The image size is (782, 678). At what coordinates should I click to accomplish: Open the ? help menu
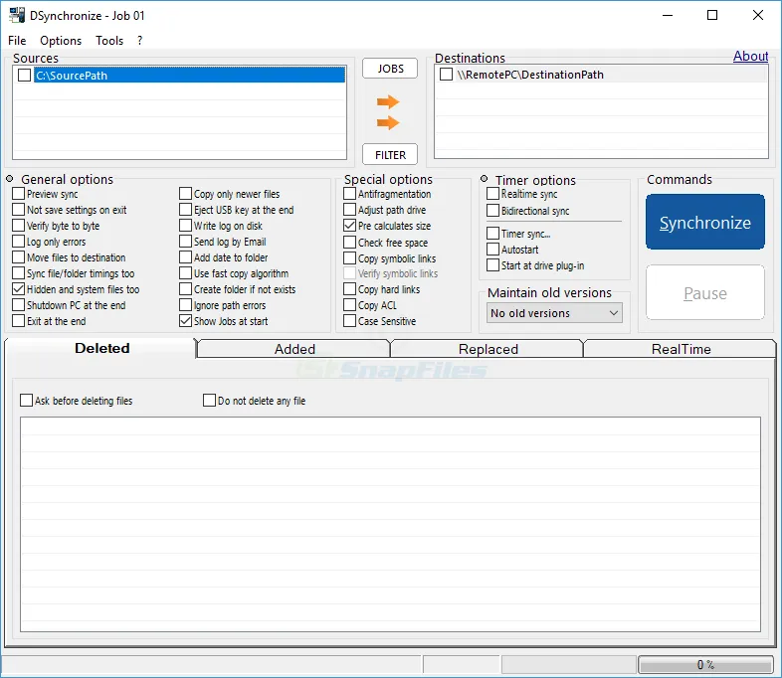(139, 41)
